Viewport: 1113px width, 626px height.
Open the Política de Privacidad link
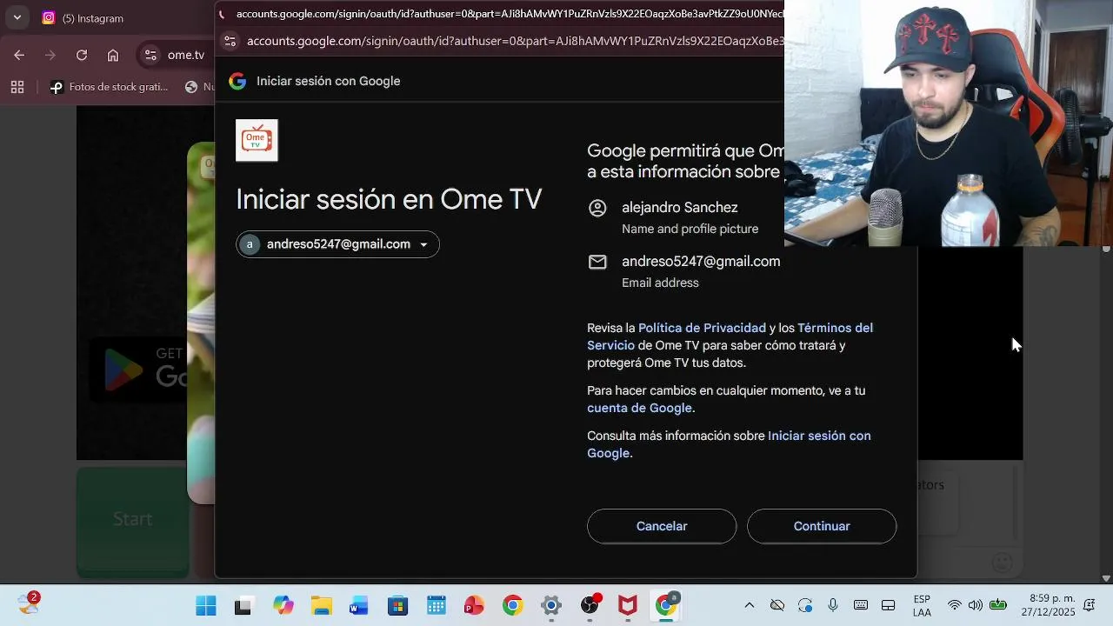tap(702, 328)
